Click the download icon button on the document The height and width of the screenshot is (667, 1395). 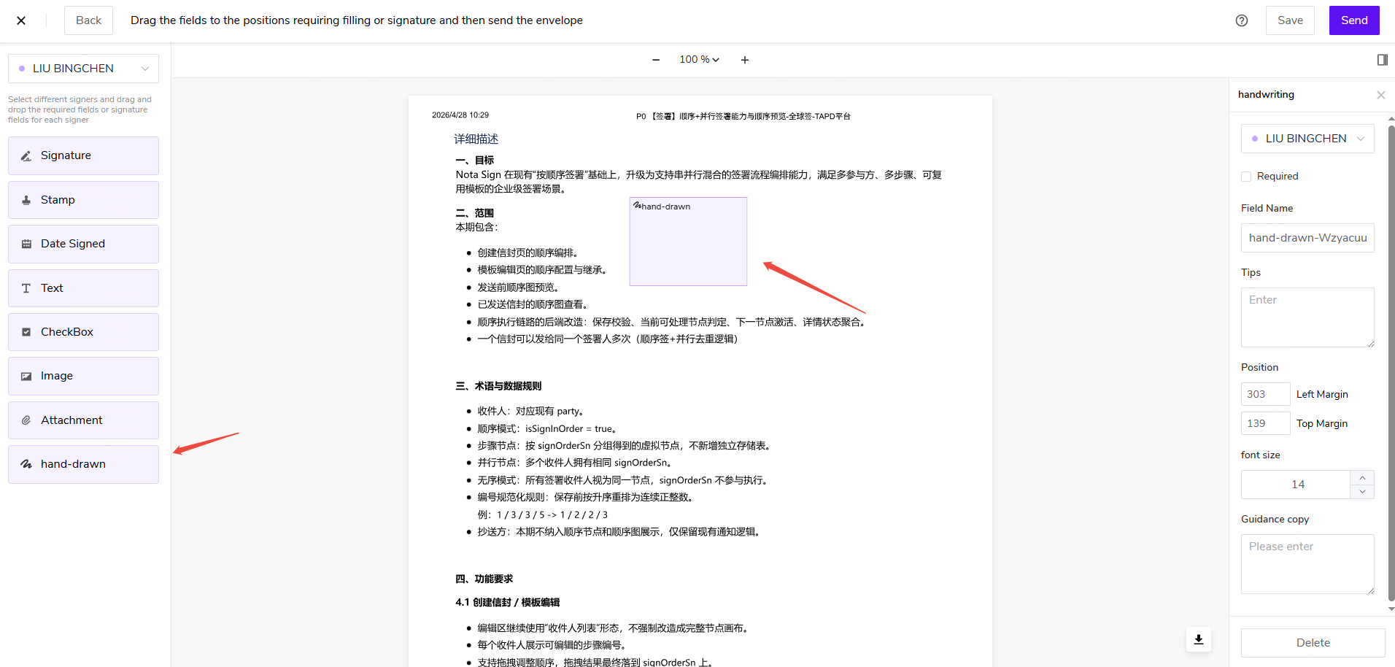(x=1199, y=640)
